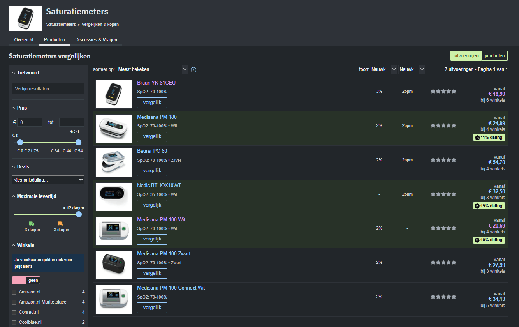Open the Medisana PM 100 Zwart link
Screen dimensions: 519x327
point(164,253)
